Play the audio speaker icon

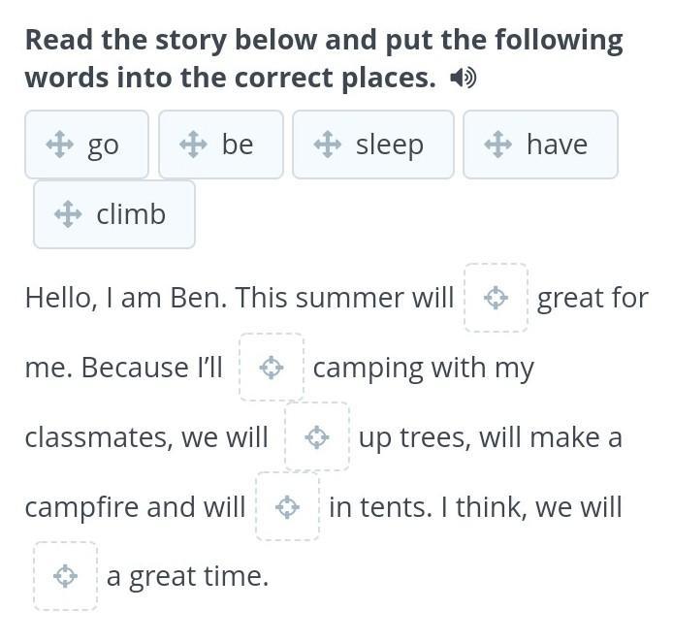pyautogui.click(x=464, y=79)
